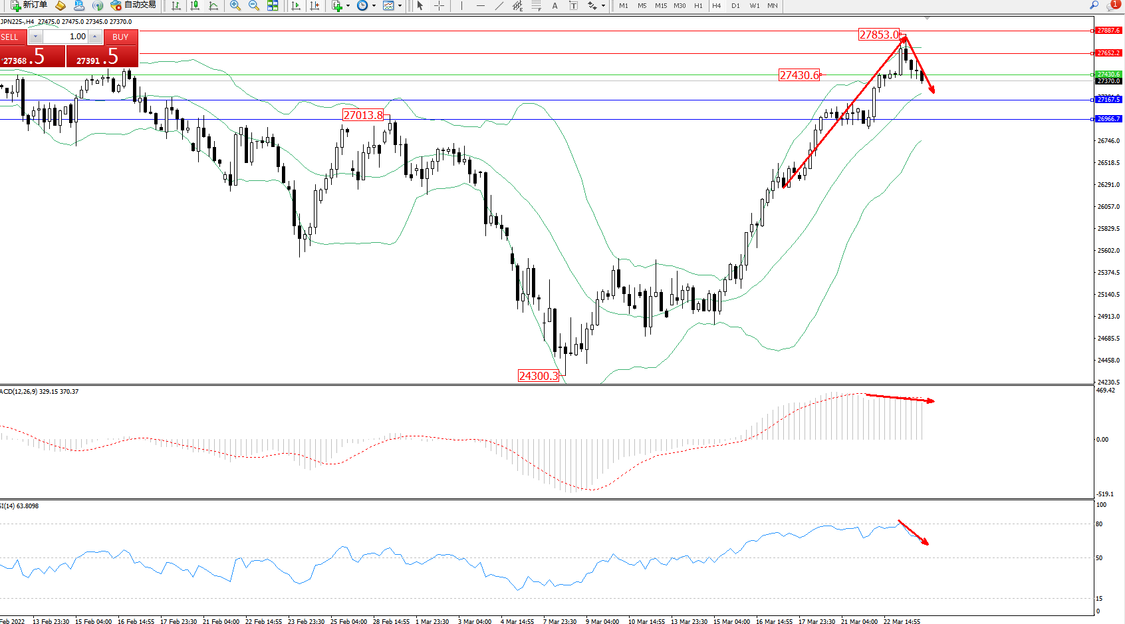Toggle the chart auto scroll icon
Viewport: 1125px width, 624px height.
coord(296,5)
